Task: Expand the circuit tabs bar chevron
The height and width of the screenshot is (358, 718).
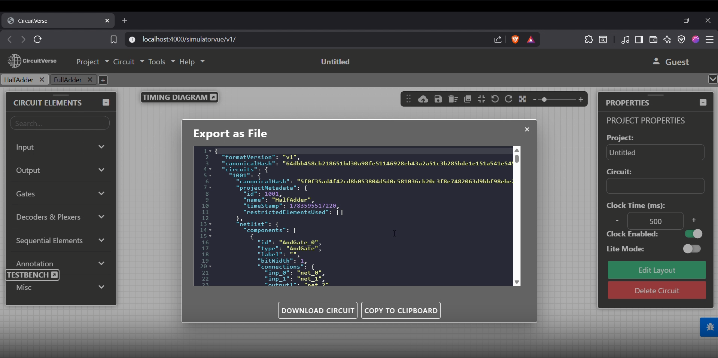Action: pyautogui.click(x=713, y=79)
